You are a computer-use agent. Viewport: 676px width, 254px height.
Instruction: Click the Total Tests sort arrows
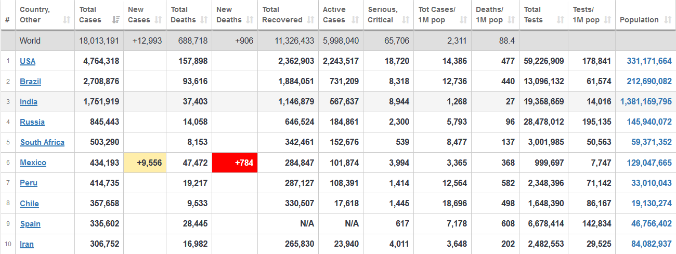[561, 20]
